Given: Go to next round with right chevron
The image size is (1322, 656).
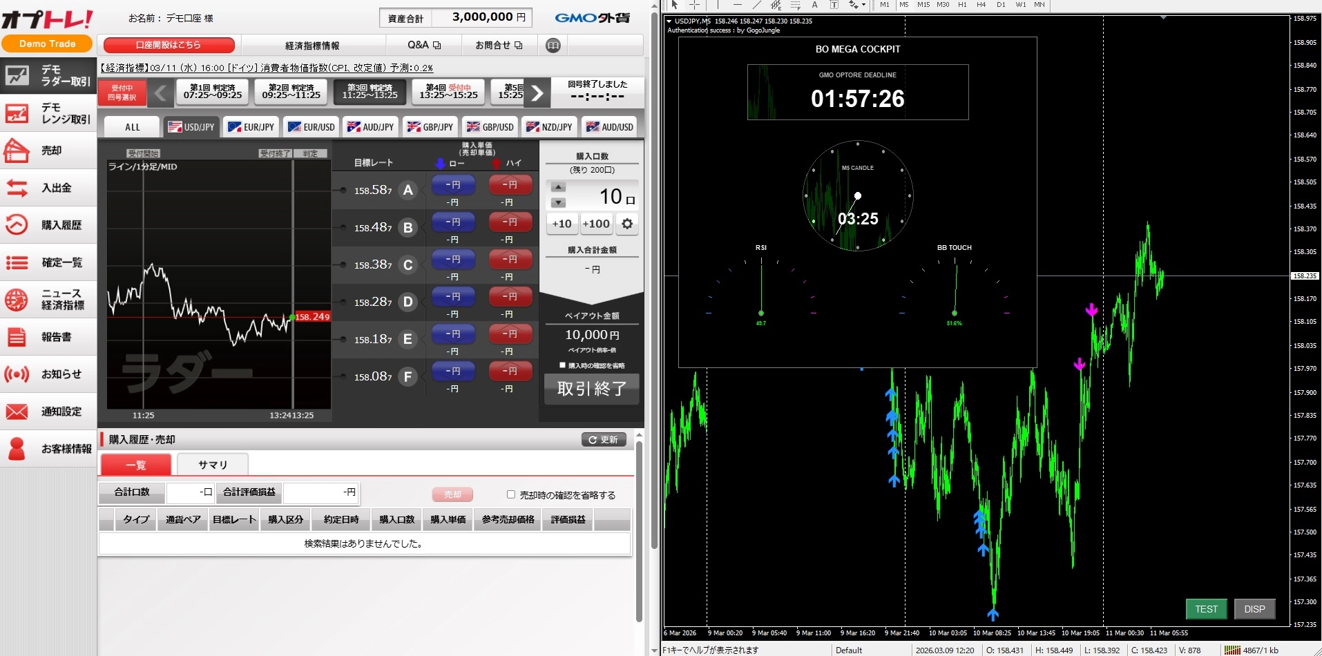Looking at the screenshot, I should (x=537, y=93).
